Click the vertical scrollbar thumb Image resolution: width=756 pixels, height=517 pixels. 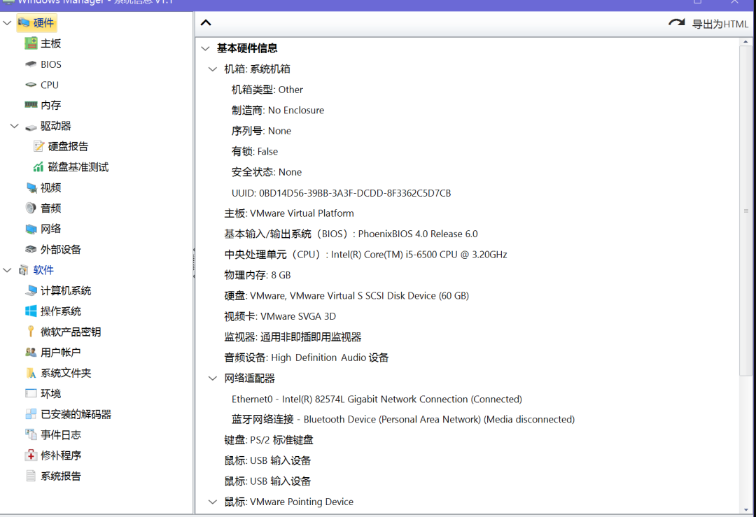click(746, 211)
